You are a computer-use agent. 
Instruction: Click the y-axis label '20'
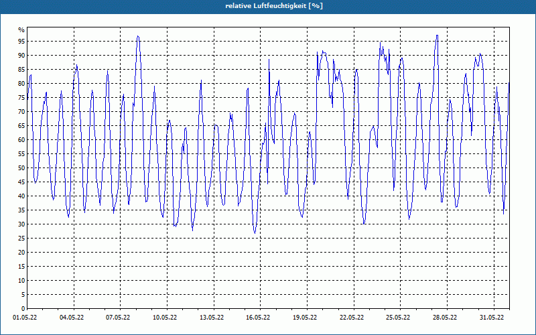(x=21, y=253)
